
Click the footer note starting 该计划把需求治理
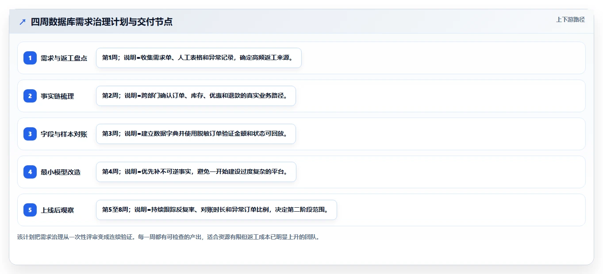coord(168,237)
